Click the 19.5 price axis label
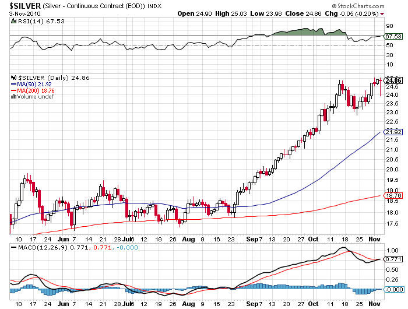 (x=392, y=180)
